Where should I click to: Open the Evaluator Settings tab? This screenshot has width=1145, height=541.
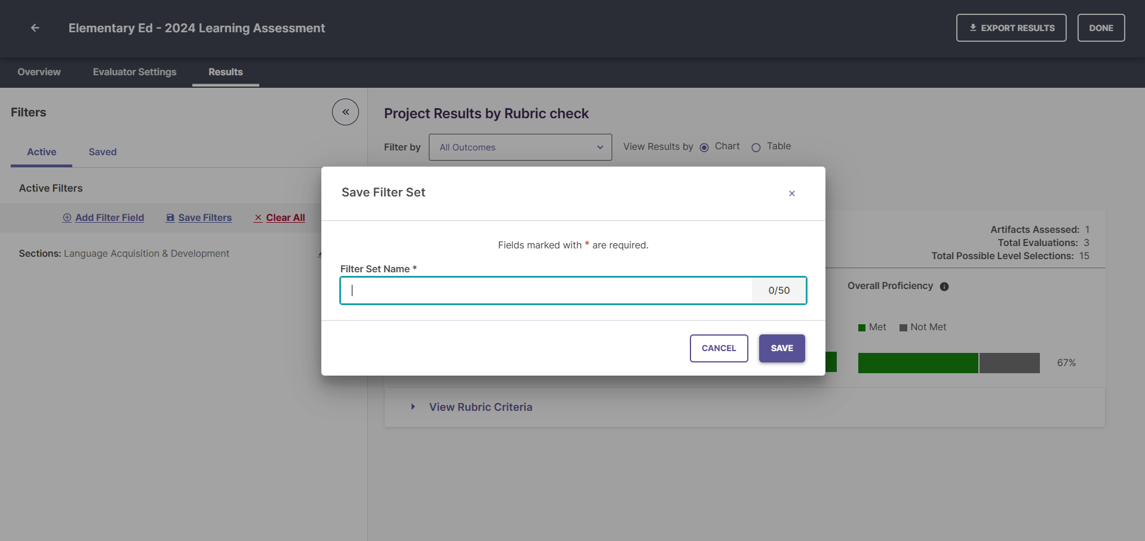point(134,72)
